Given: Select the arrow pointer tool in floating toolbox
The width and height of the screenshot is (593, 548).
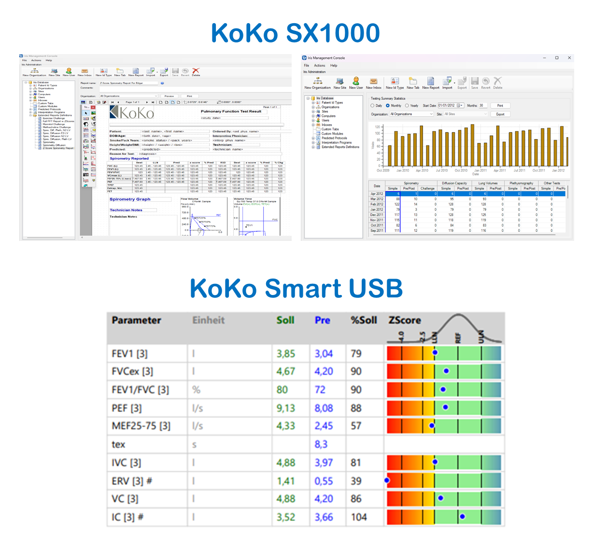Looking at the screenshot, I should tap(86, 113).
